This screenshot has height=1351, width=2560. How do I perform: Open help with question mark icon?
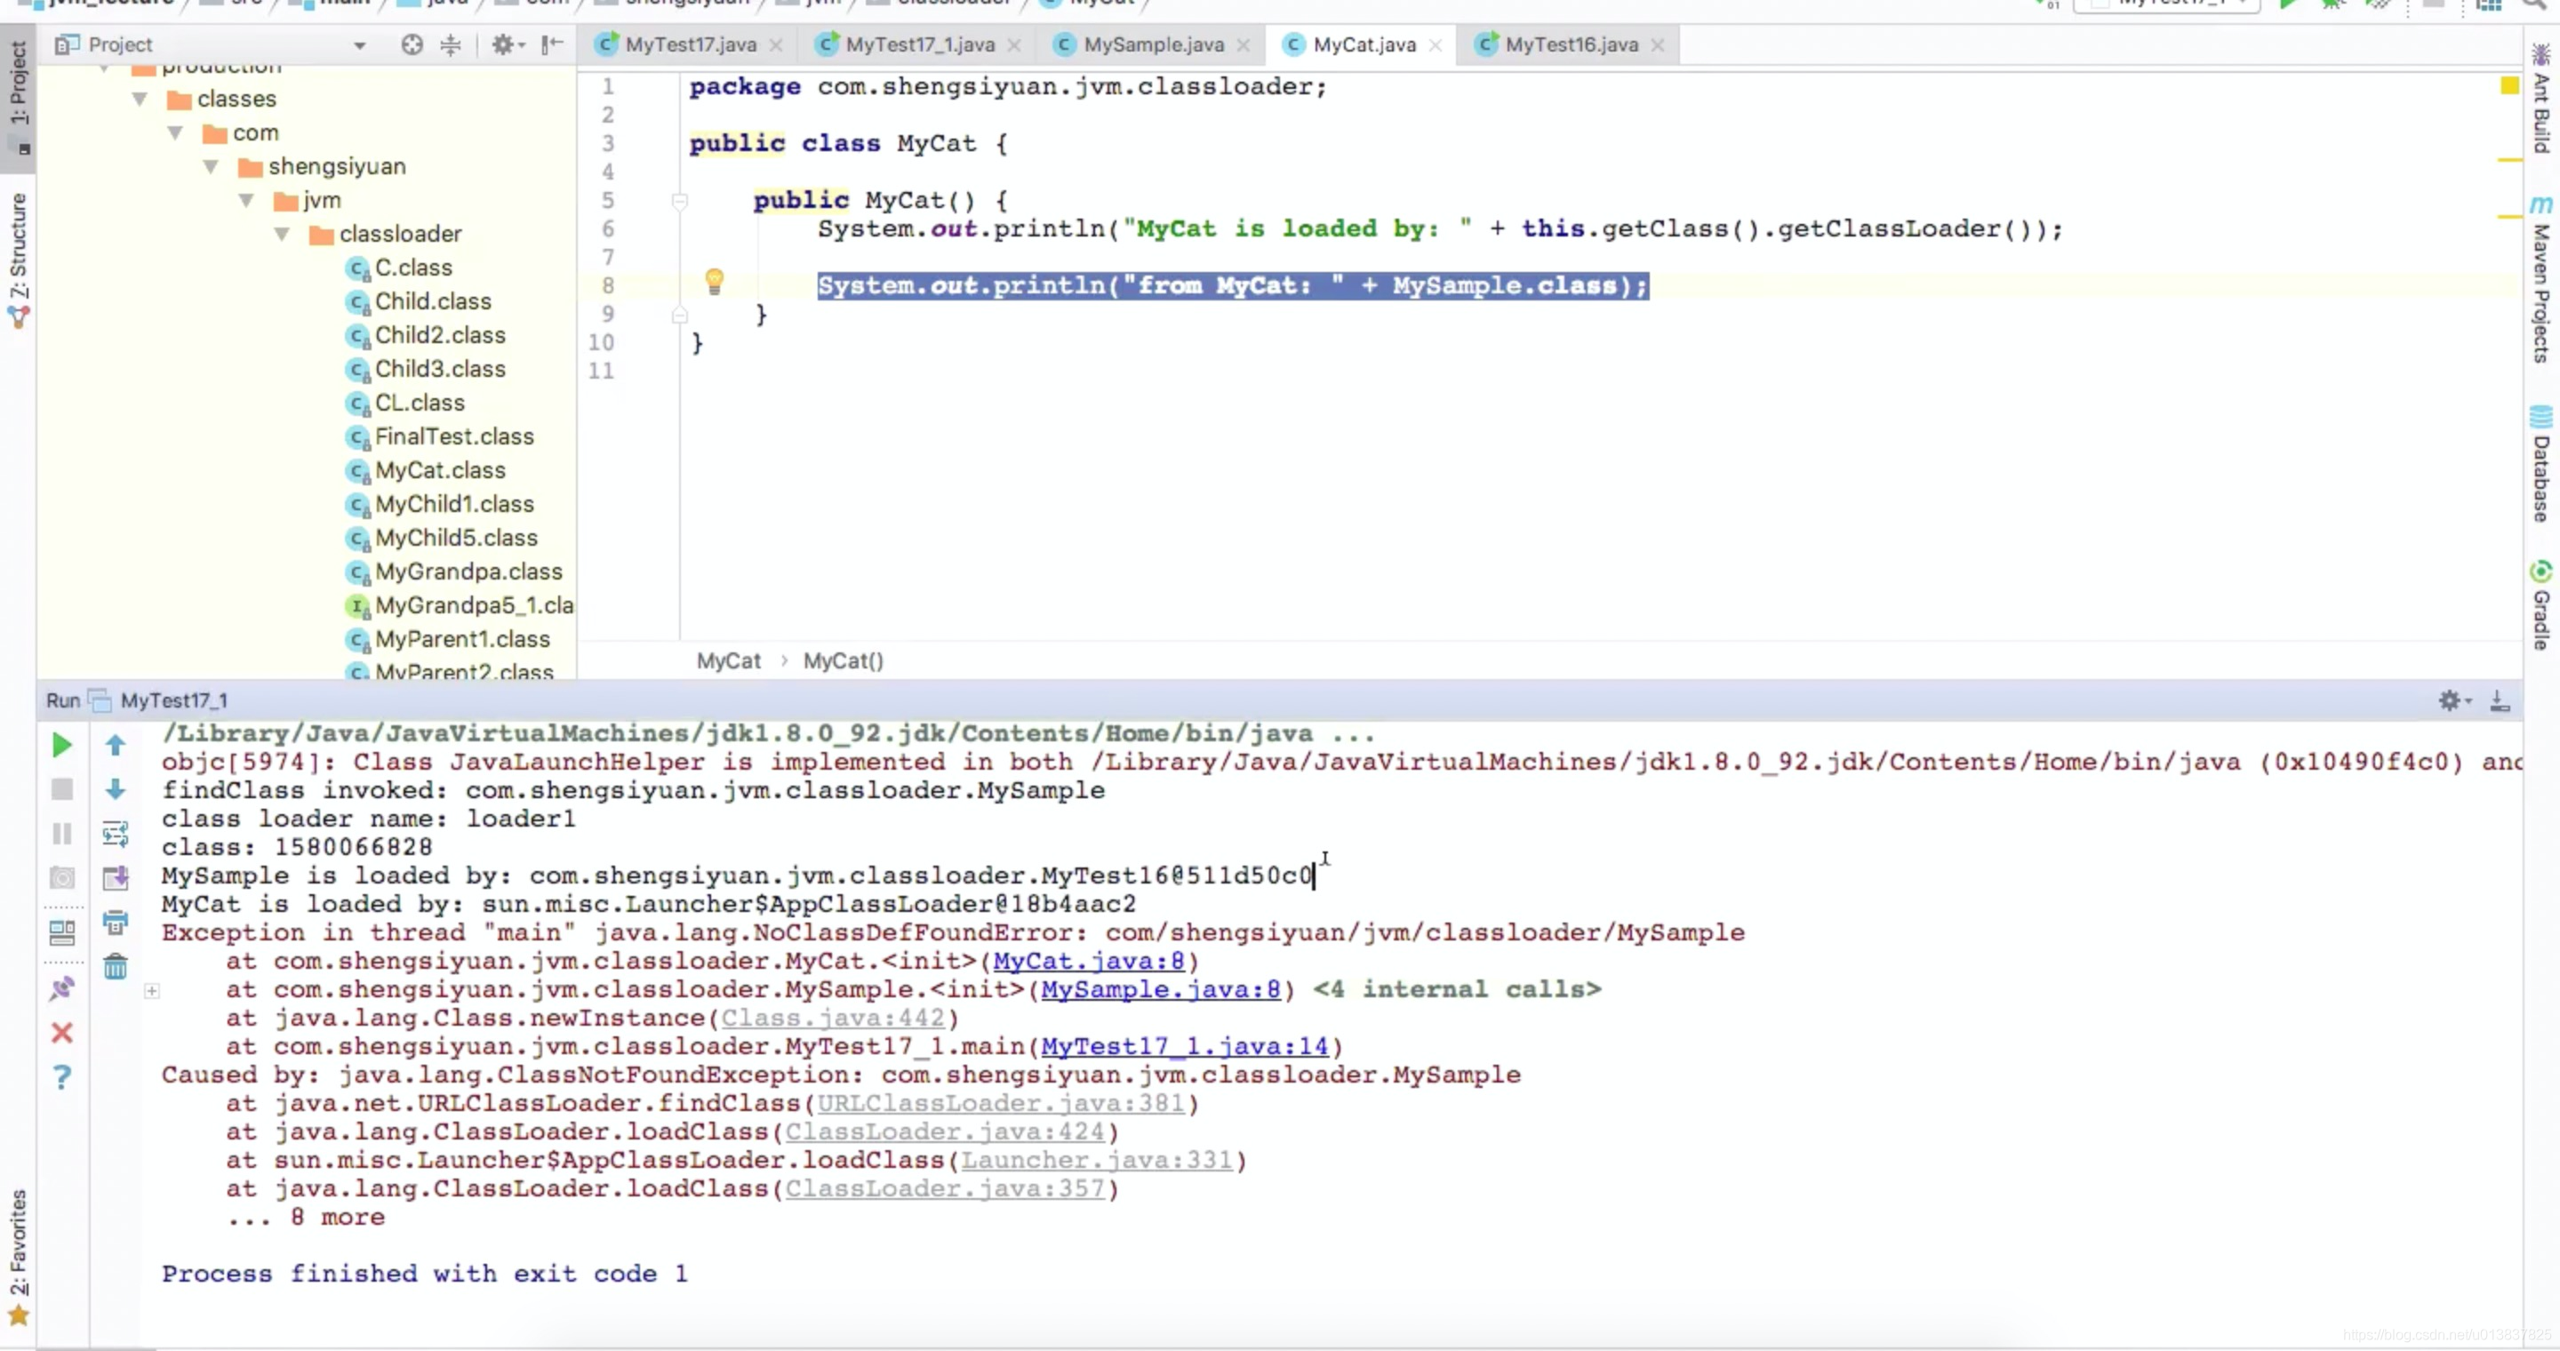click(61, 1078)
